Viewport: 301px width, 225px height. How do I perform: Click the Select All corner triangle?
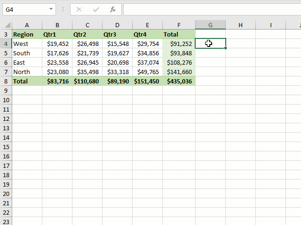click(x=6, y=25)
